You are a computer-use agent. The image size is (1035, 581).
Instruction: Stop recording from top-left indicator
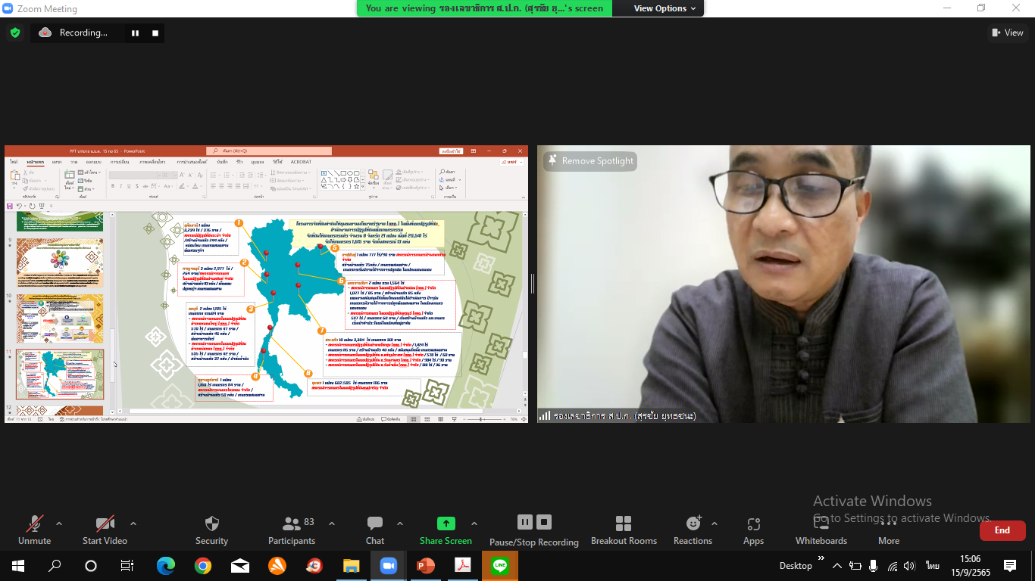(x=155, y=33)
